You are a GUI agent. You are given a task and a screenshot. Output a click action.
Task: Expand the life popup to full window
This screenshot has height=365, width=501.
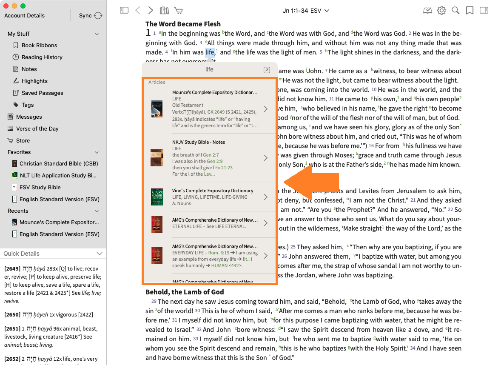[267, 70]
